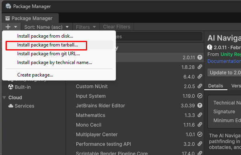Select the Input System package
The width and height of the screenshot is (241, 155).
click(91, 96)
